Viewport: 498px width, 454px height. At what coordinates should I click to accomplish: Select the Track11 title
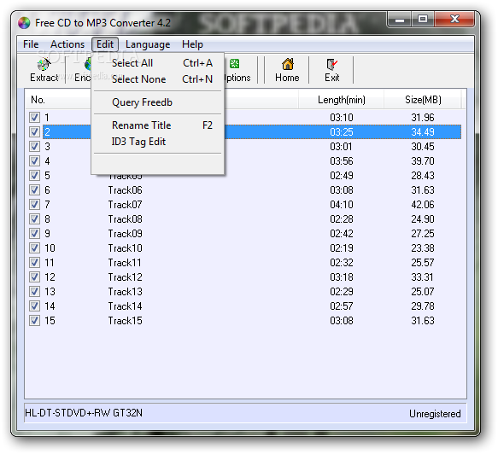pos(125,263)
